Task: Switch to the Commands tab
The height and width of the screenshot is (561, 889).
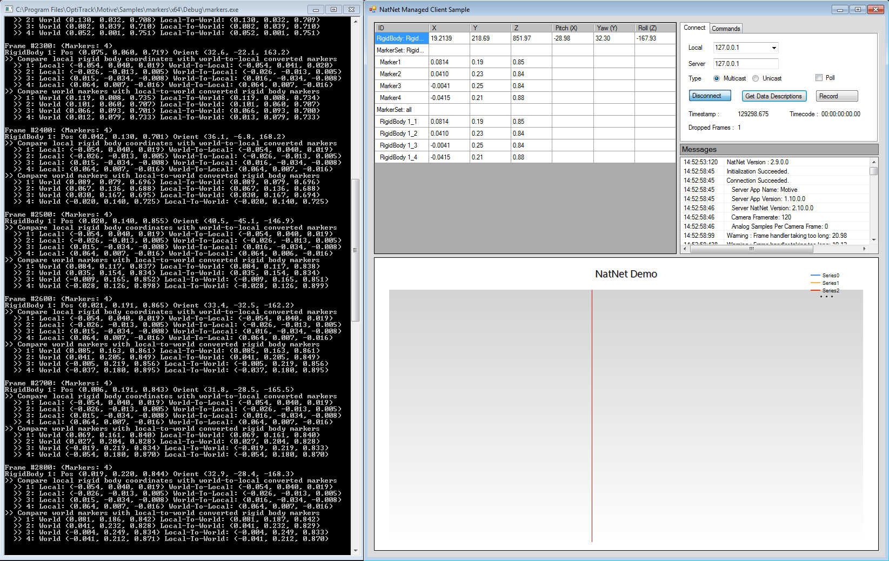Action: click(726, 29)
